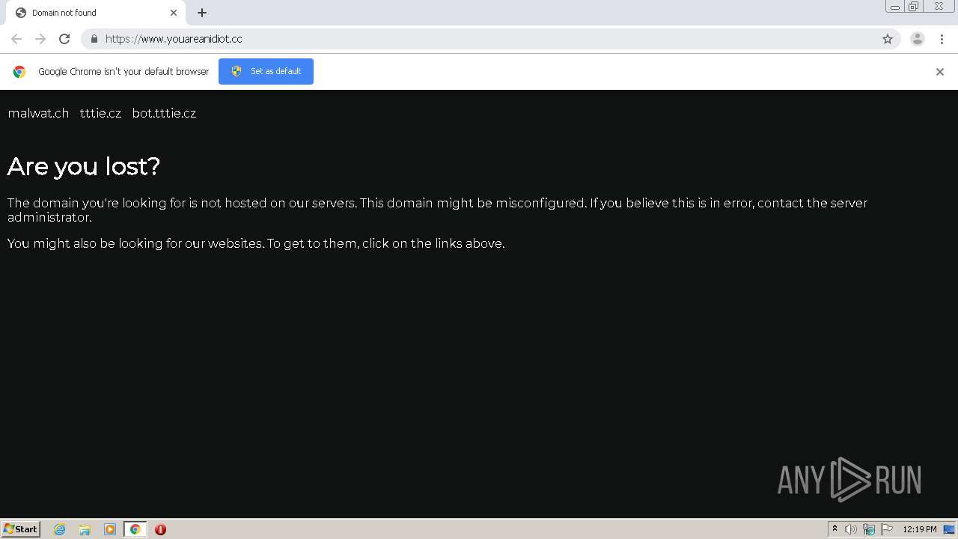Click the browser Forward arrow

(x=40, y=39)
